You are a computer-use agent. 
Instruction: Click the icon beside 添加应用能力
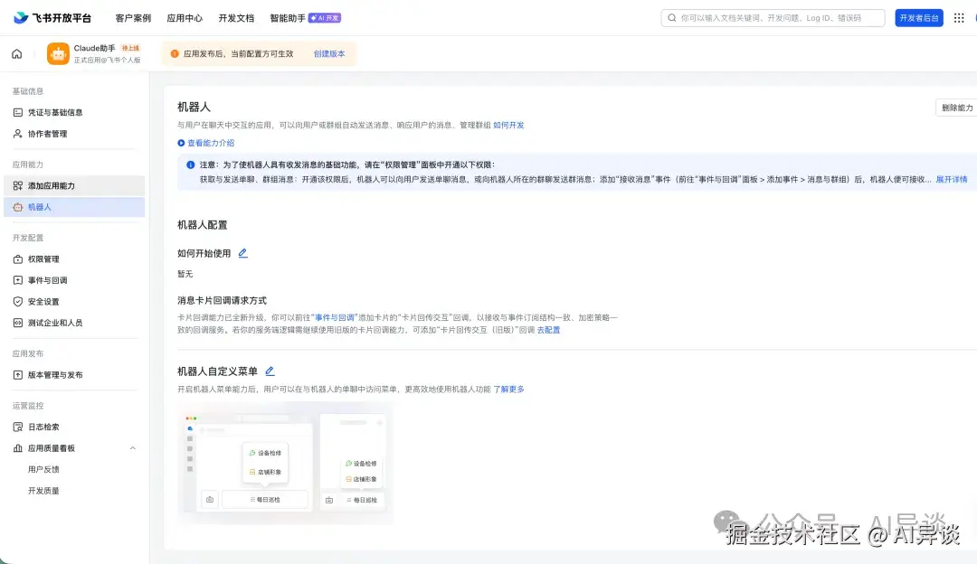pos(18,185)
